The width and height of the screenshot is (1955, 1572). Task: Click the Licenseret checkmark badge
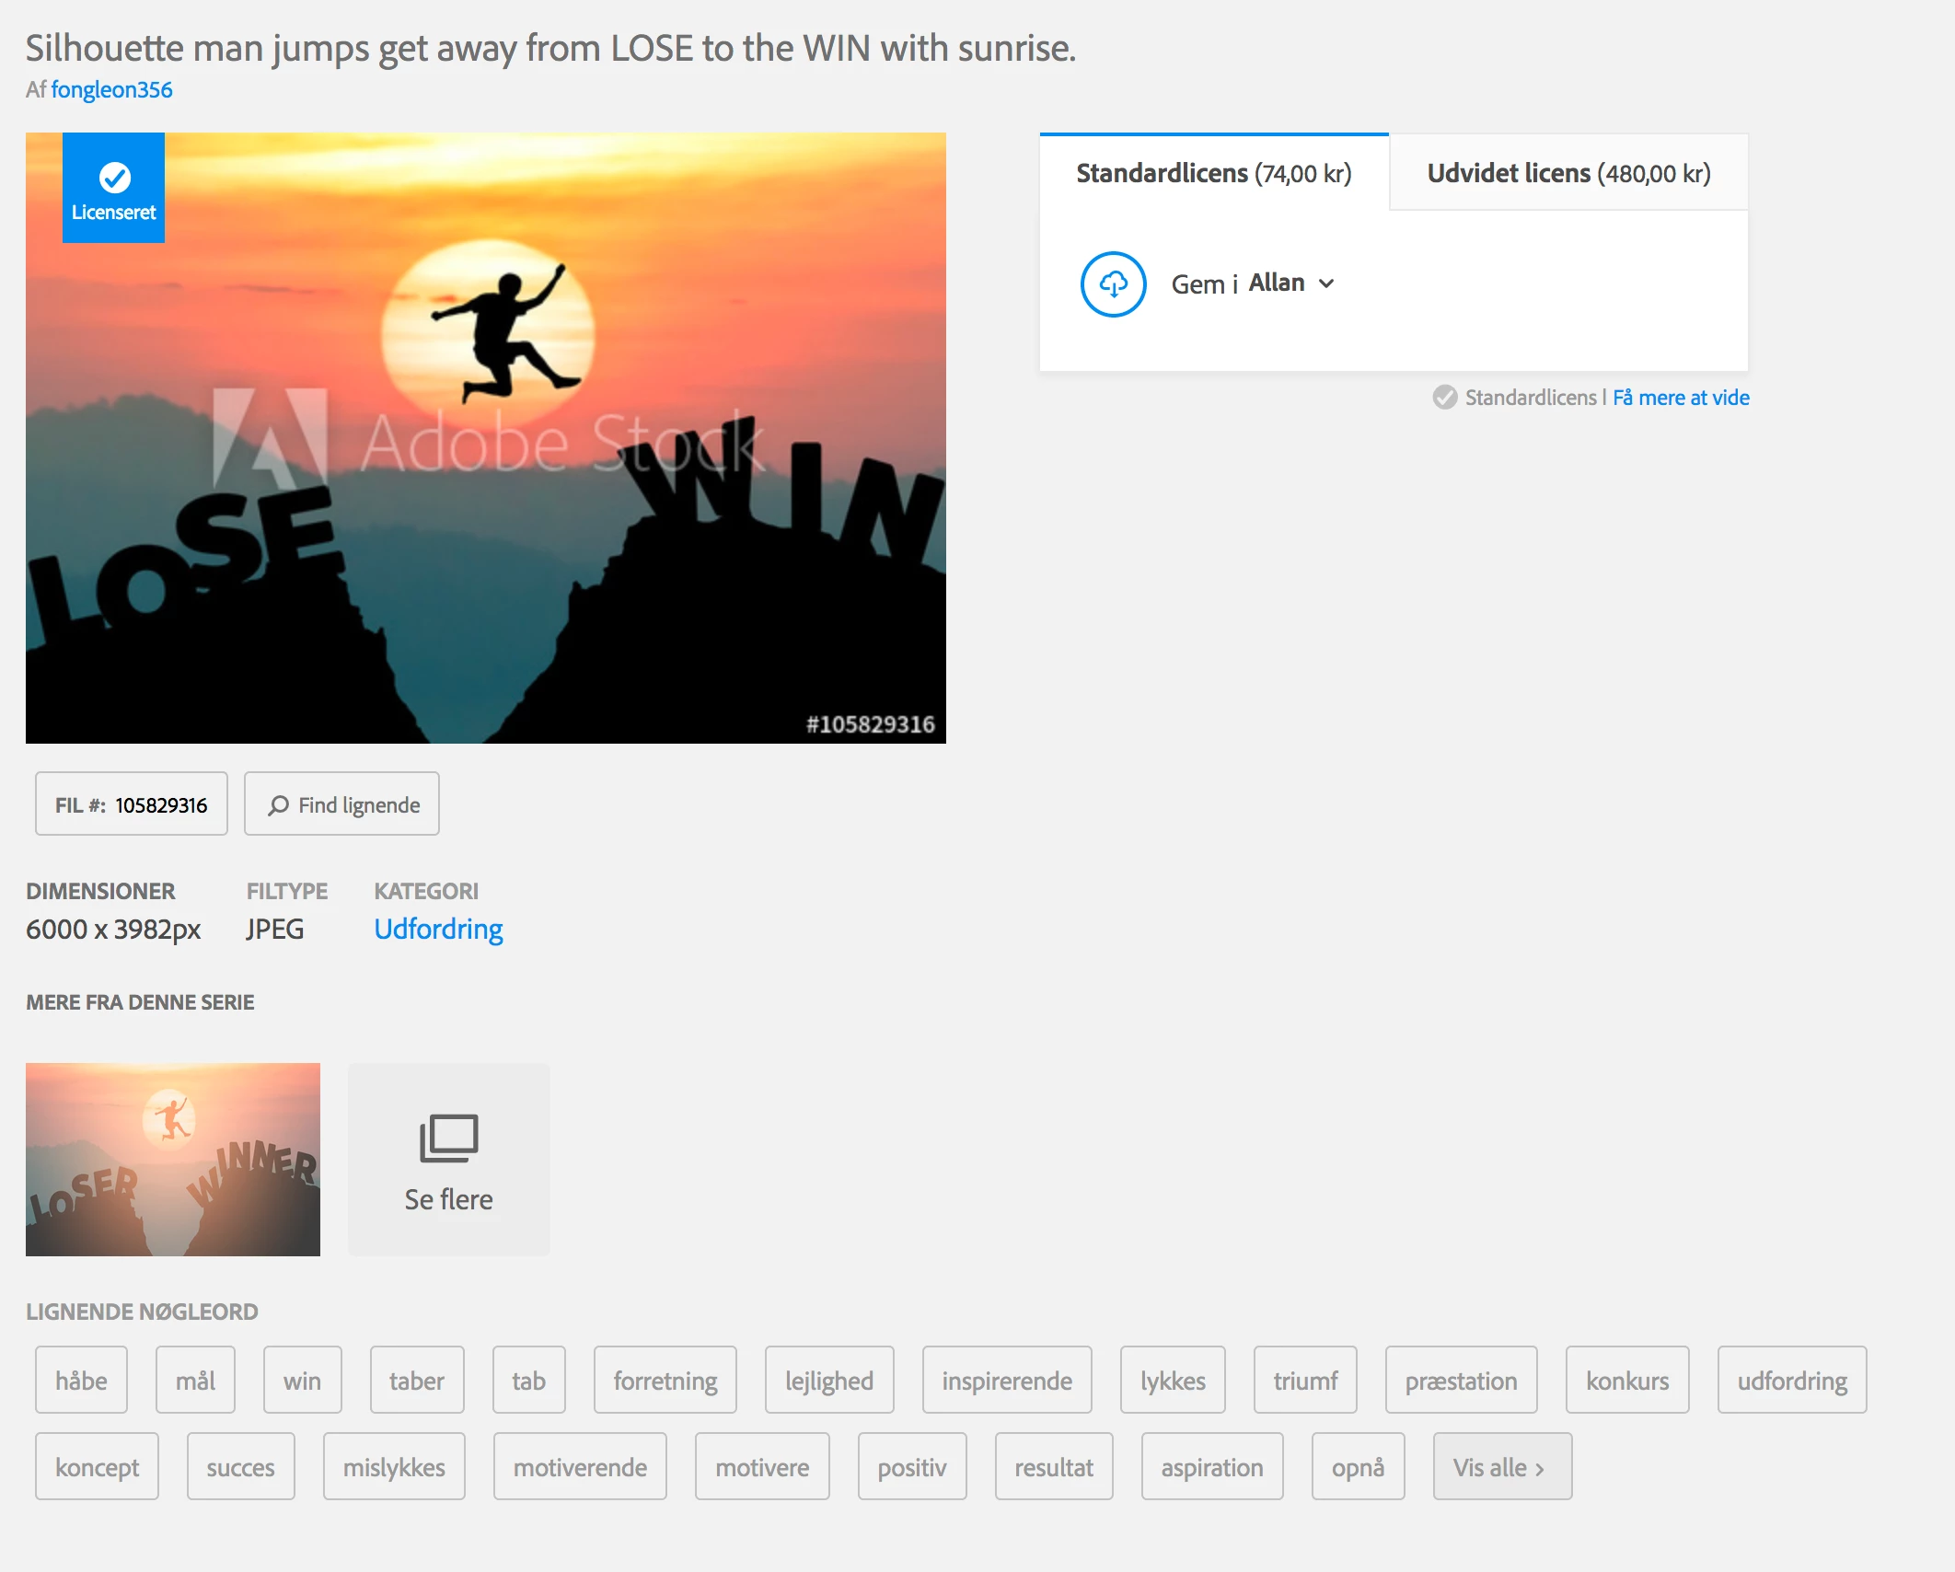(x=114, y=188)
